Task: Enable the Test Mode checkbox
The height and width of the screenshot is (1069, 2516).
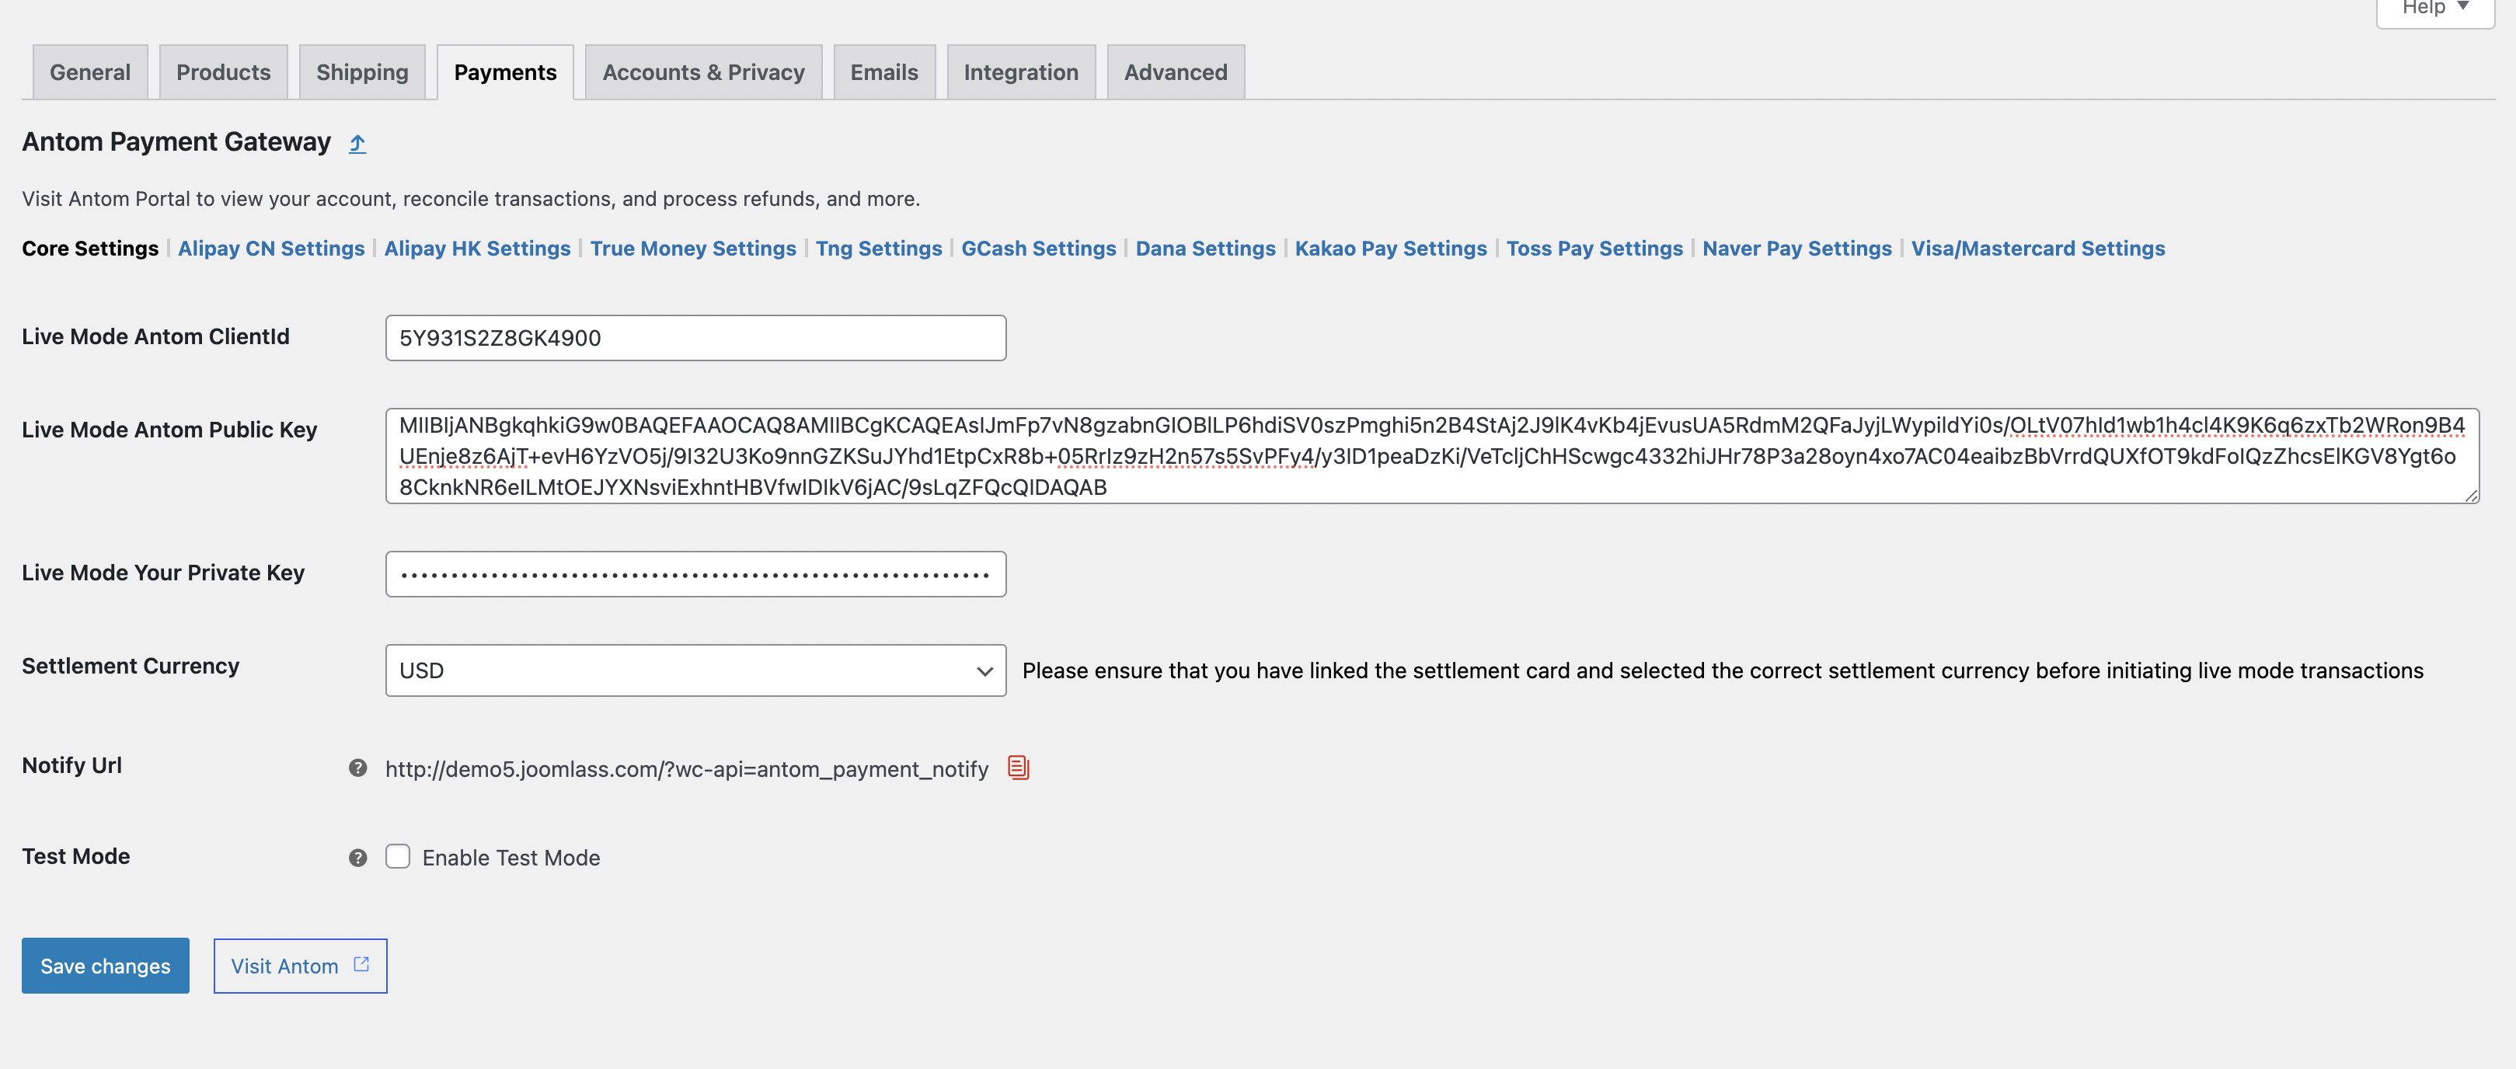Action: [x=398, y=856]
